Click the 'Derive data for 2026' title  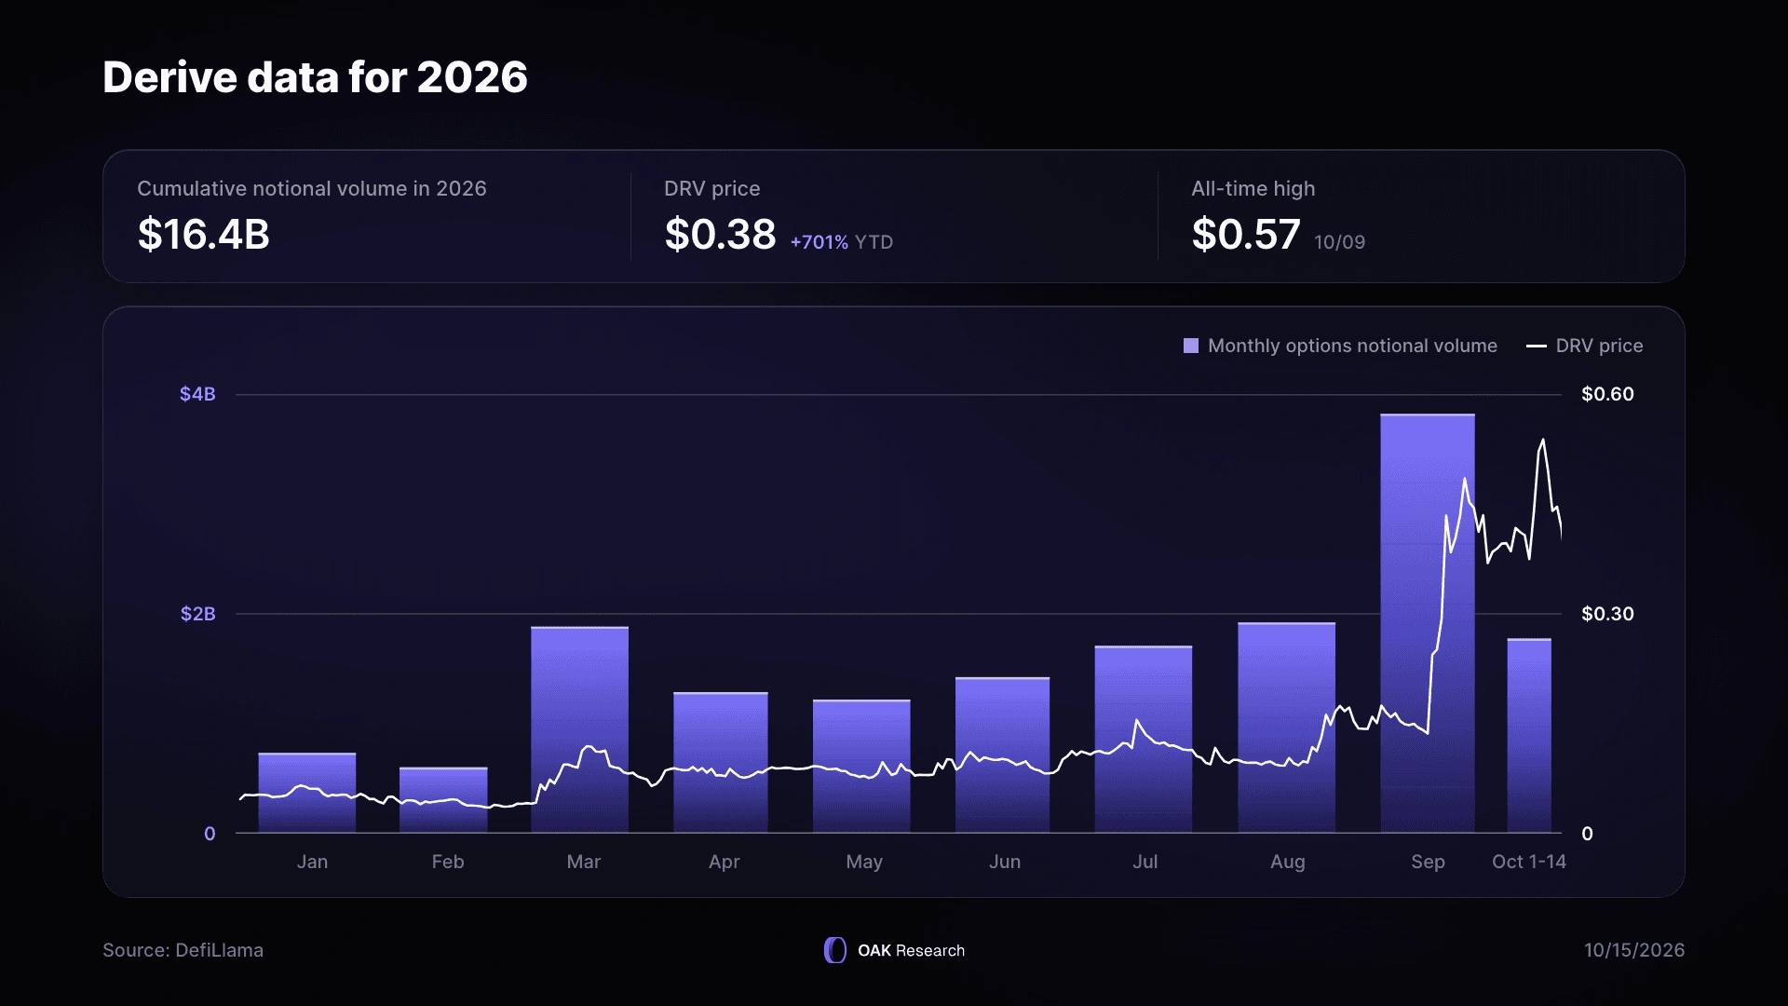pos(315,76)
